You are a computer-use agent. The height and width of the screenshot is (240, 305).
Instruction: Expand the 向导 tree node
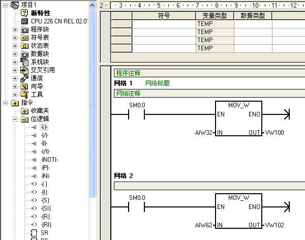point(15,86)
